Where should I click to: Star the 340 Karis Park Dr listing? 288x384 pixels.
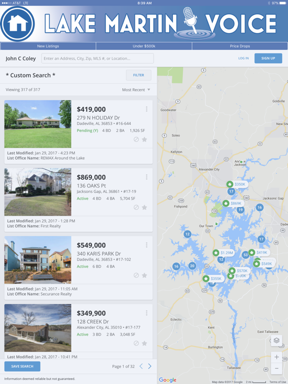point(144,275)
